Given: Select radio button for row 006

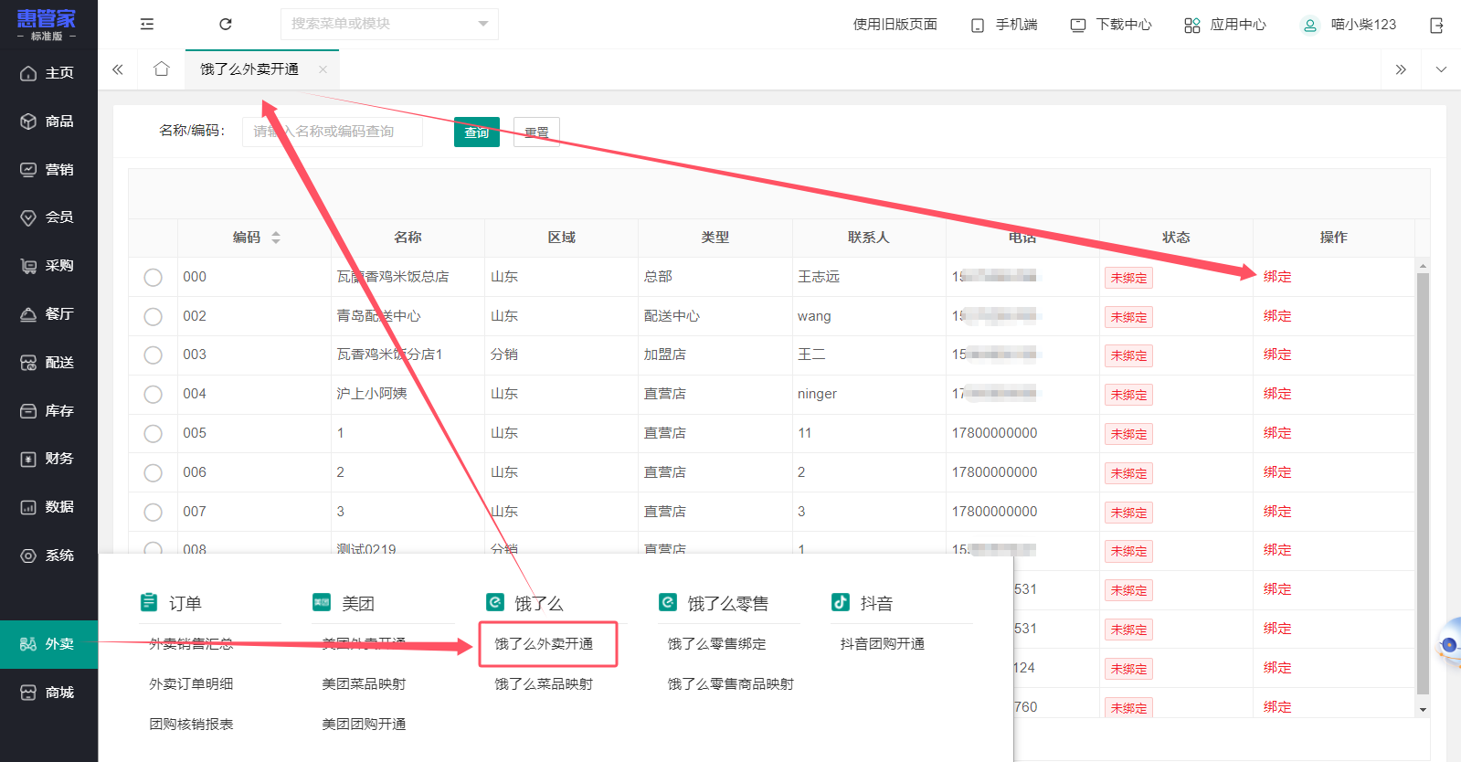Looking at the screenshot, I should pyautogui.click(x=153, y=472).
